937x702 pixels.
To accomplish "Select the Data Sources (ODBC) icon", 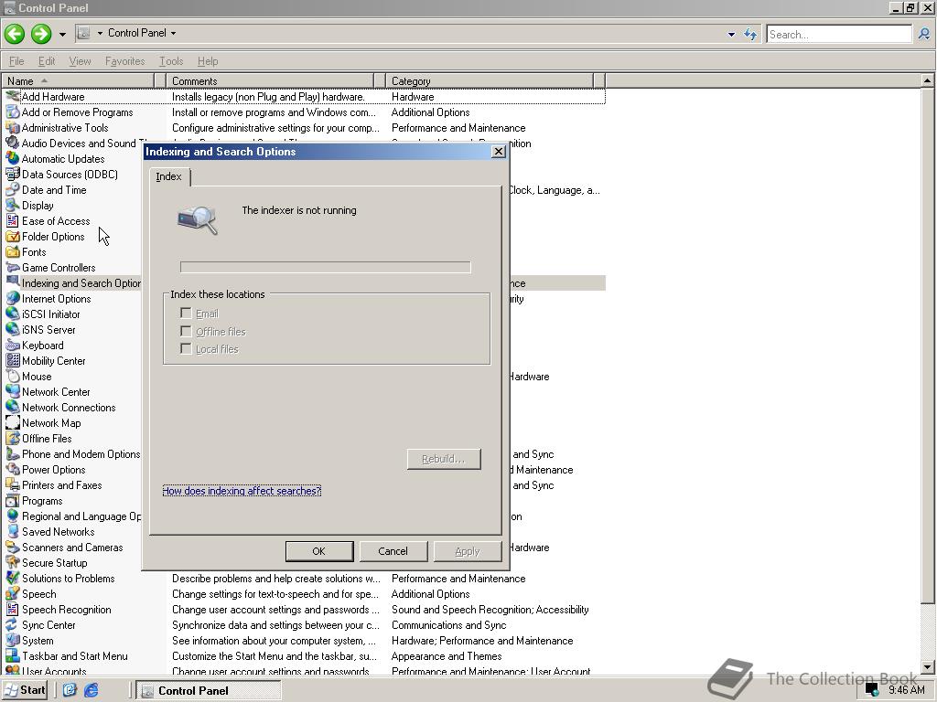I will click(12, 174).
